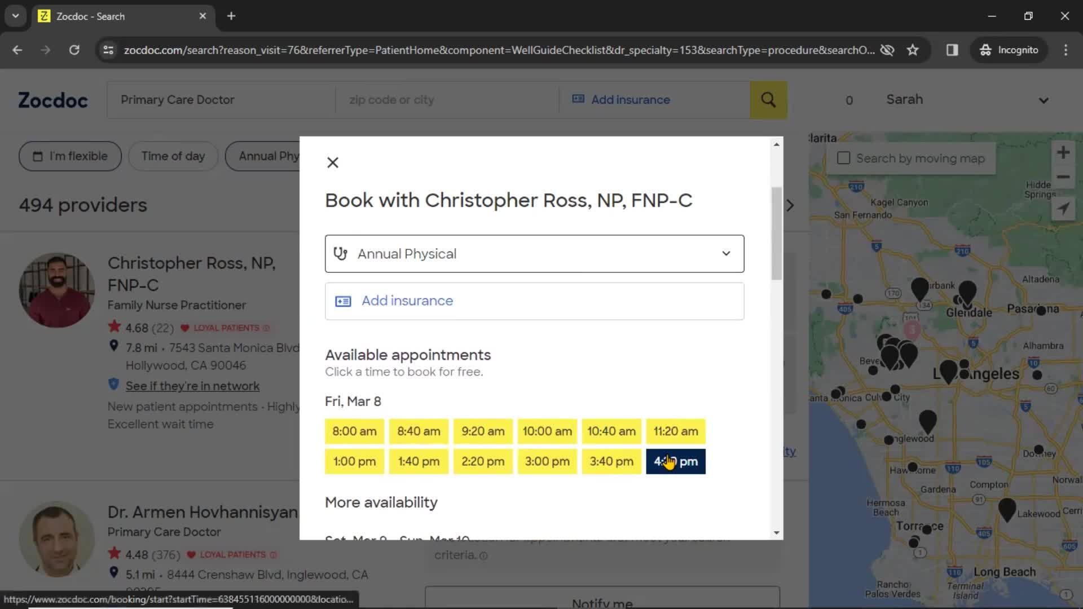Open the Annual Physical visit reason dropdown
The image size is (1083, 609).
click(534, 254)
